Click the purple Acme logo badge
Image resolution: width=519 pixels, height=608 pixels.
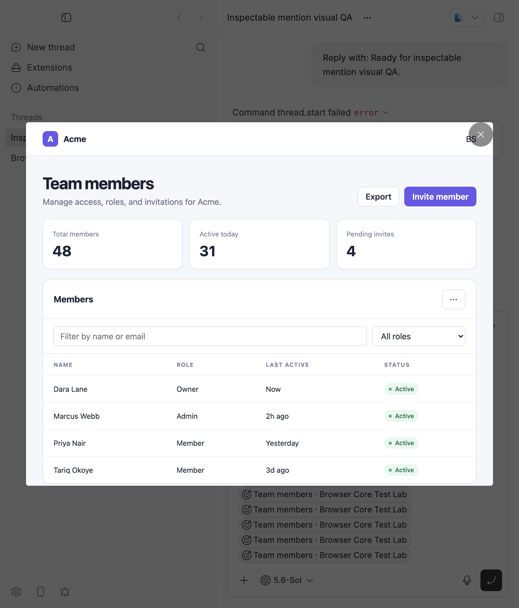click(50, 139)
